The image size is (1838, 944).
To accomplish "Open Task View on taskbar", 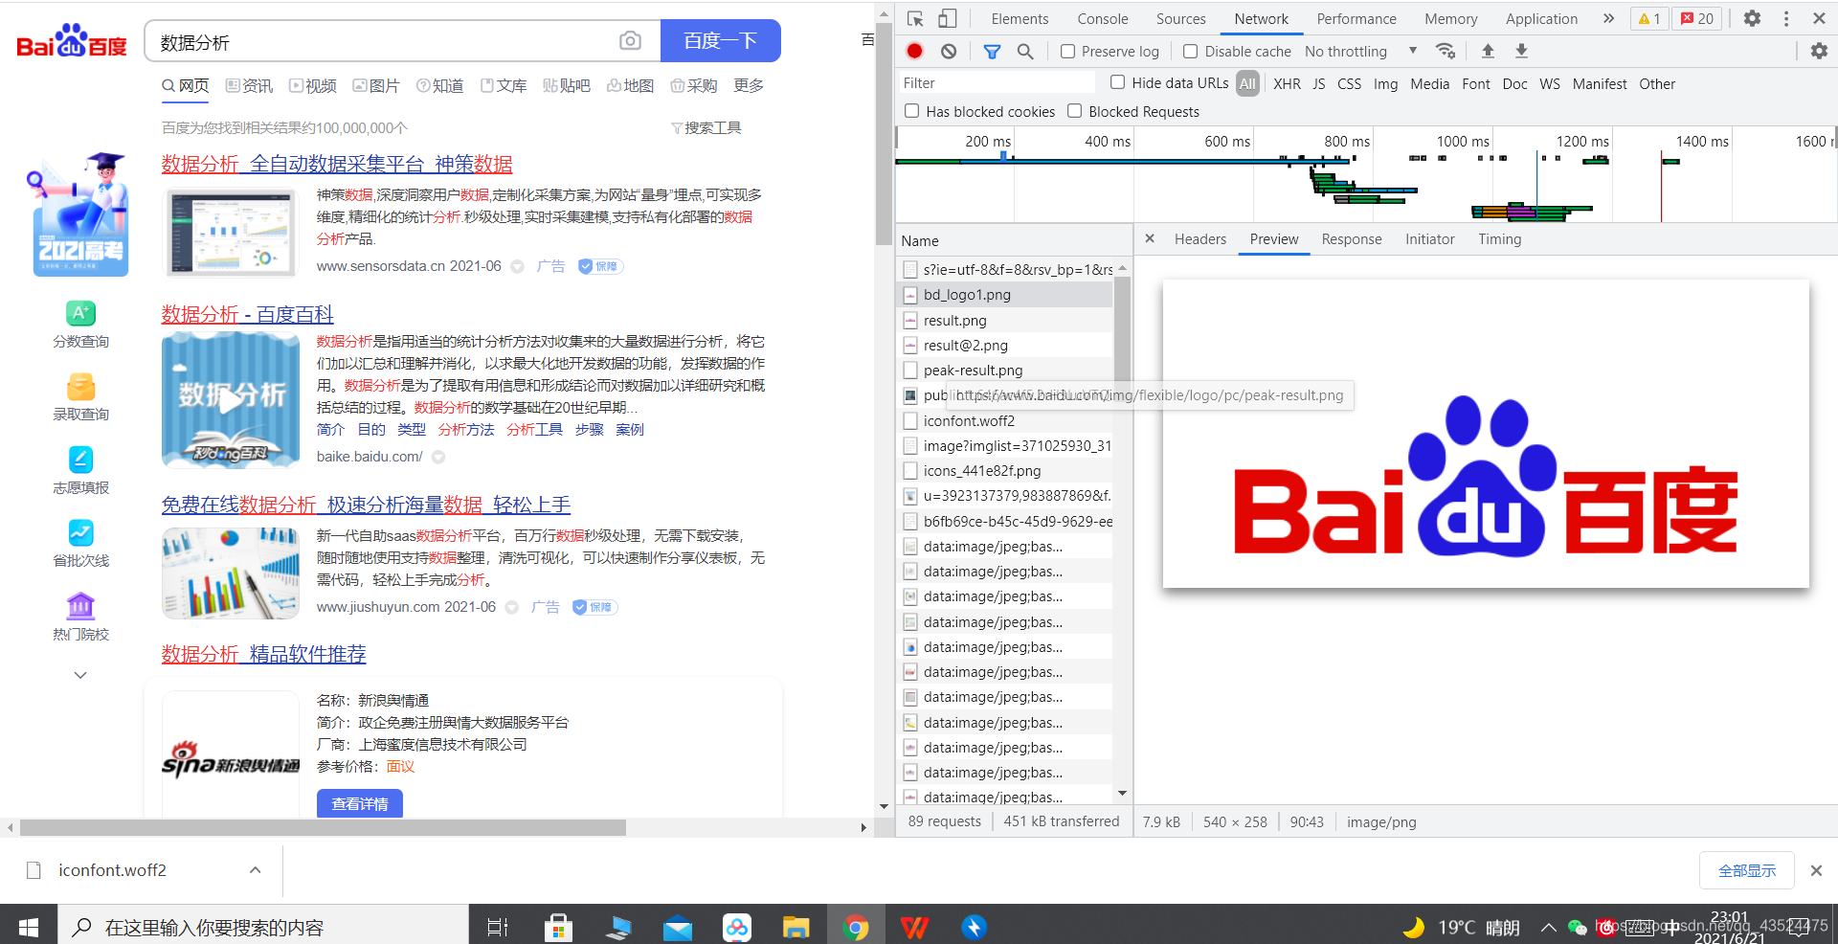I will point(498,926).
